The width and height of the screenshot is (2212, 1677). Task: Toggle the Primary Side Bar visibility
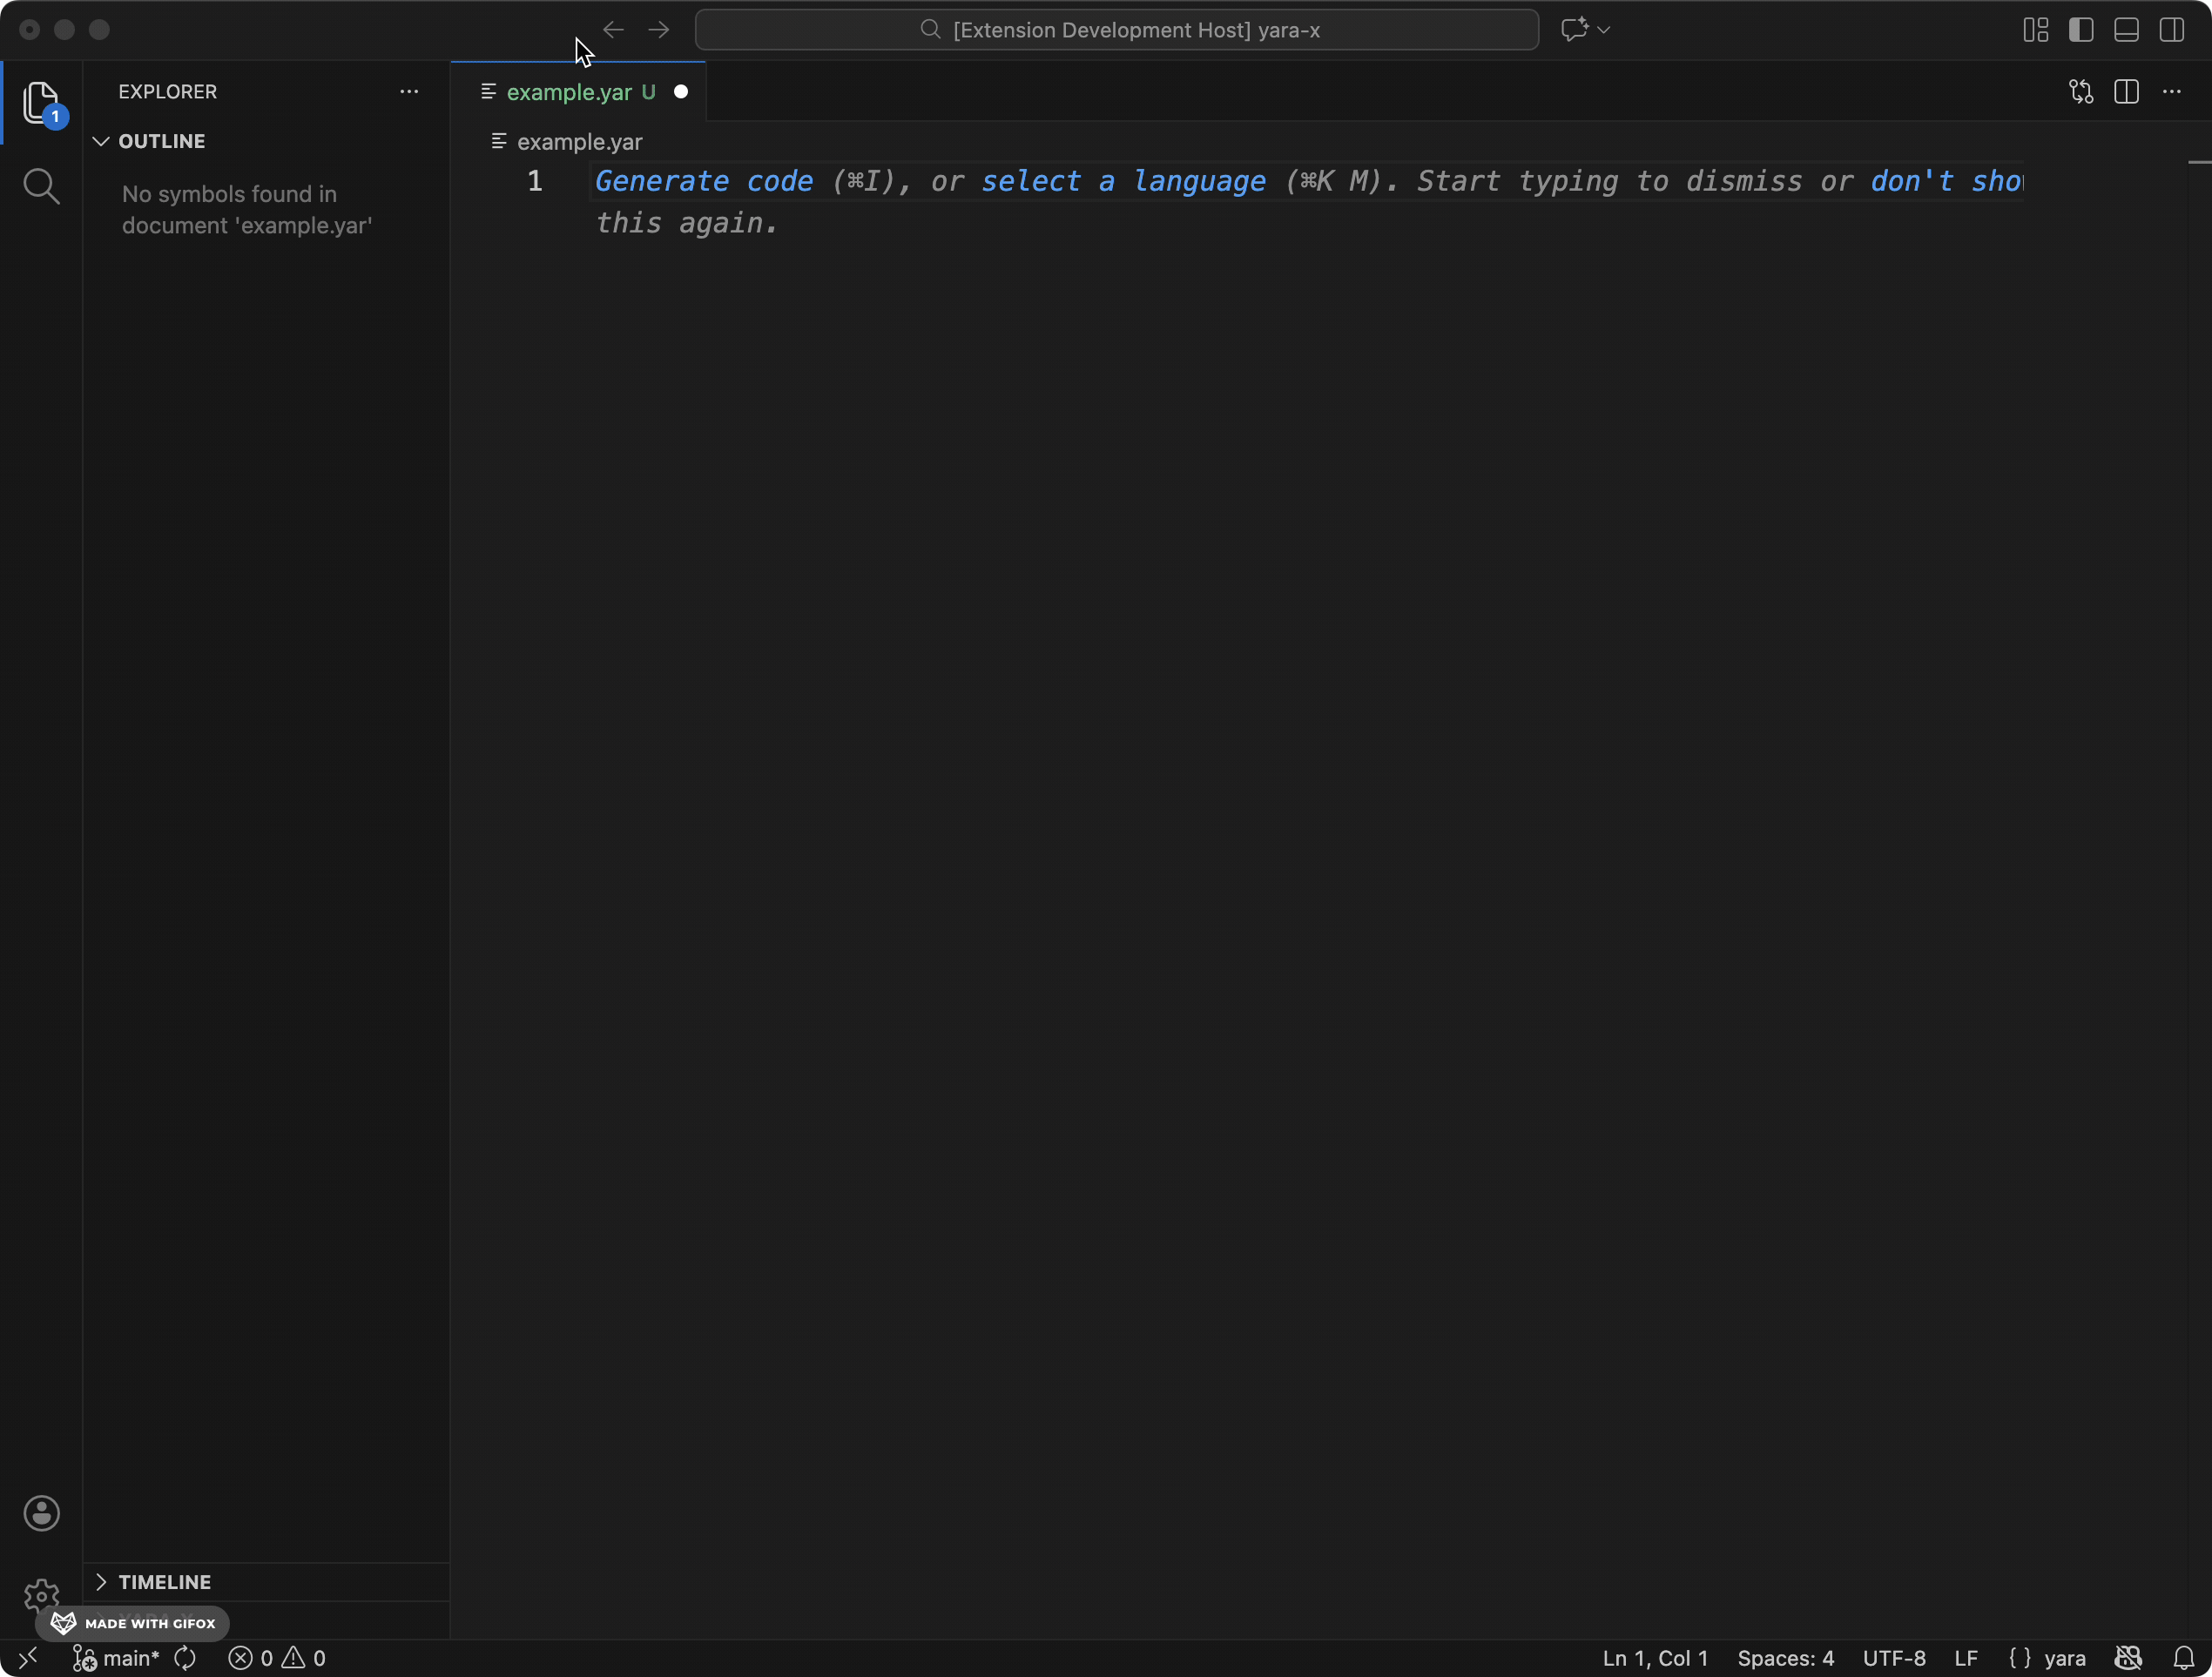coord(2080,30)
